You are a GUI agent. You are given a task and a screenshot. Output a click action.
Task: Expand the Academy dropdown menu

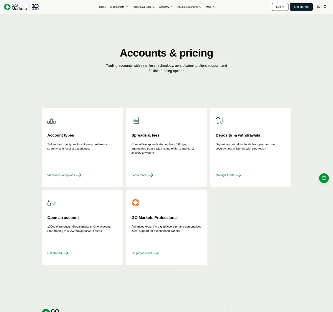[166, 7]
